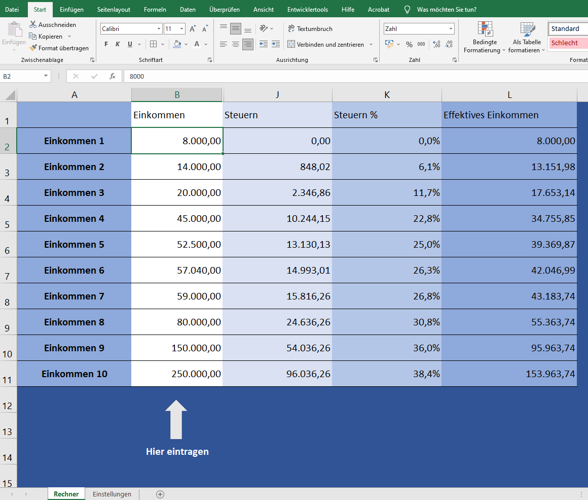The height and width of the screenshot is (500, 588).
Task: Open the Formeln ribbon tab
Action: (155, 10)
